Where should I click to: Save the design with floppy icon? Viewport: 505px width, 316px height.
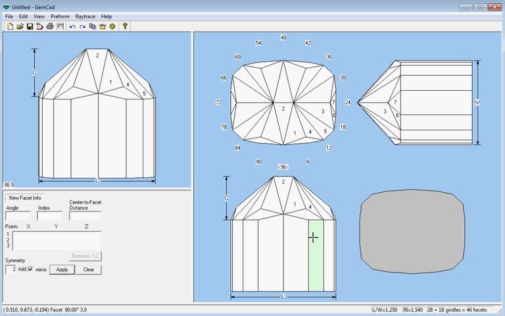(30, 26)
